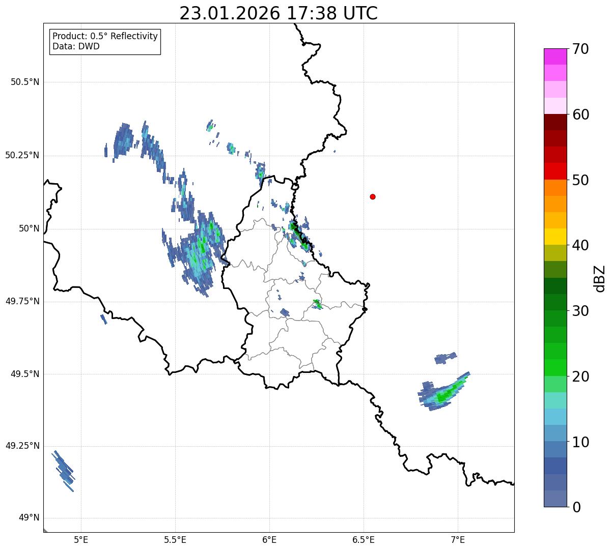Click the 0 tick on the colorbar

coord(576,507)
